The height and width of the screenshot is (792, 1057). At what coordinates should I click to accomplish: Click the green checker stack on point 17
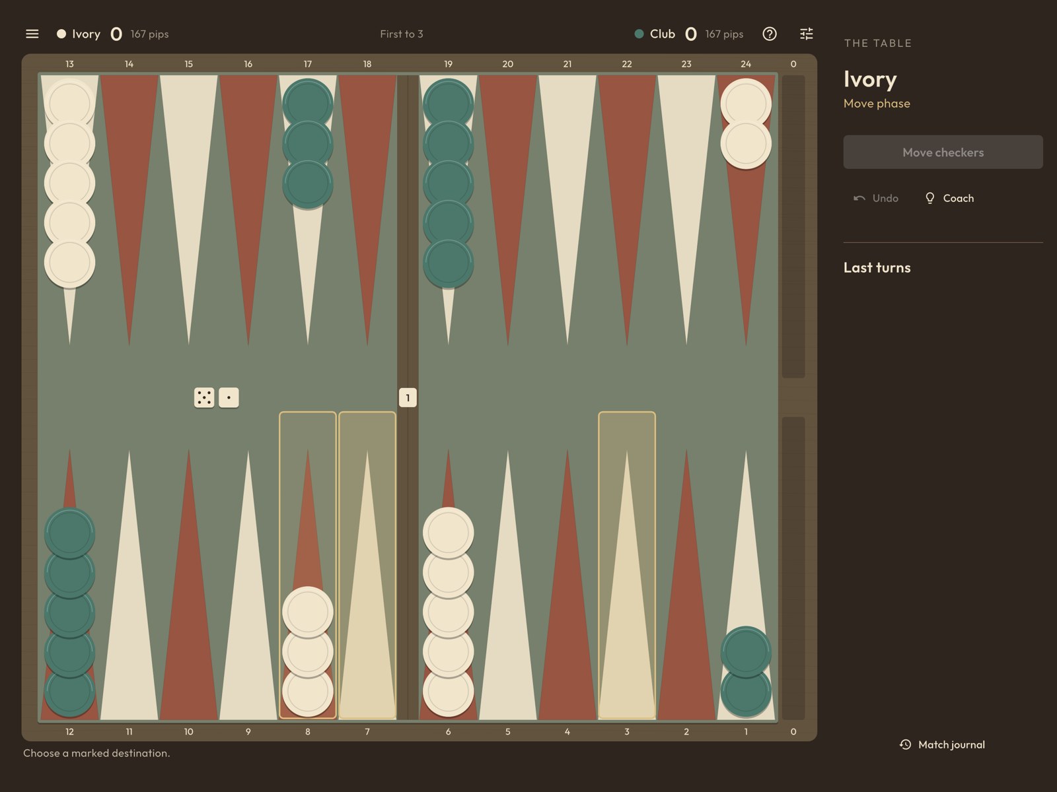click(x=308, y=143)
